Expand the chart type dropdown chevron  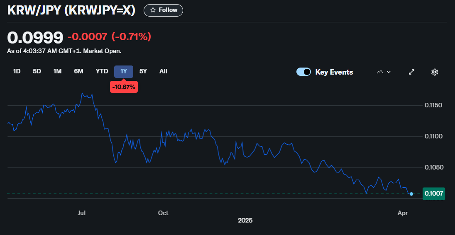pos(389,72)
